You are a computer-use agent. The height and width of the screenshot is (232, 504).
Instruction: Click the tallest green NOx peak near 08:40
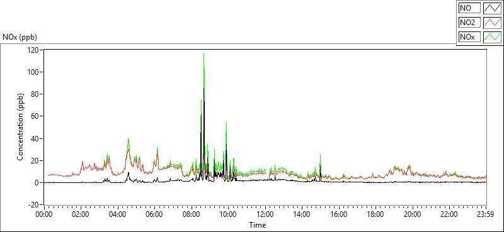203,55
